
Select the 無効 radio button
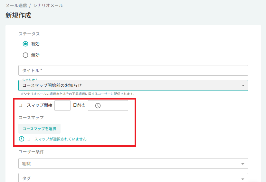pos(25,55)
